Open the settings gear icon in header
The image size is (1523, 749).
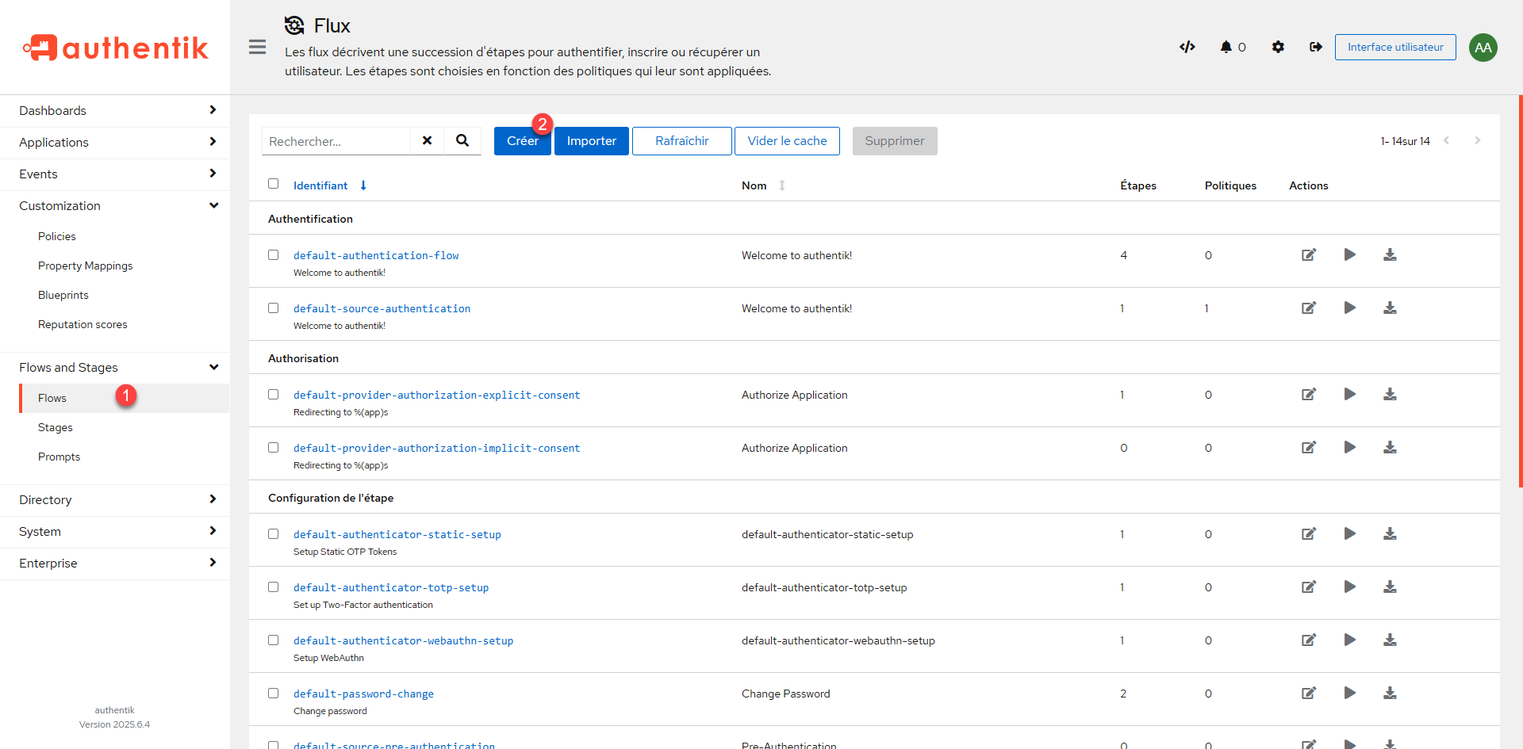click(x=1277, y=47)
